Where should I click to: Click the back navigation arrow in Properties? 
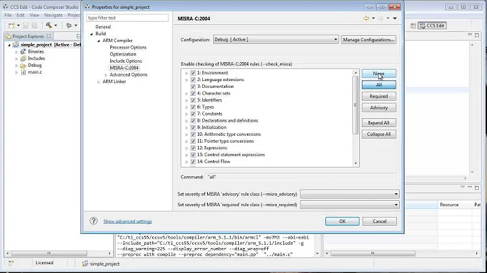[x=367, y=19]
